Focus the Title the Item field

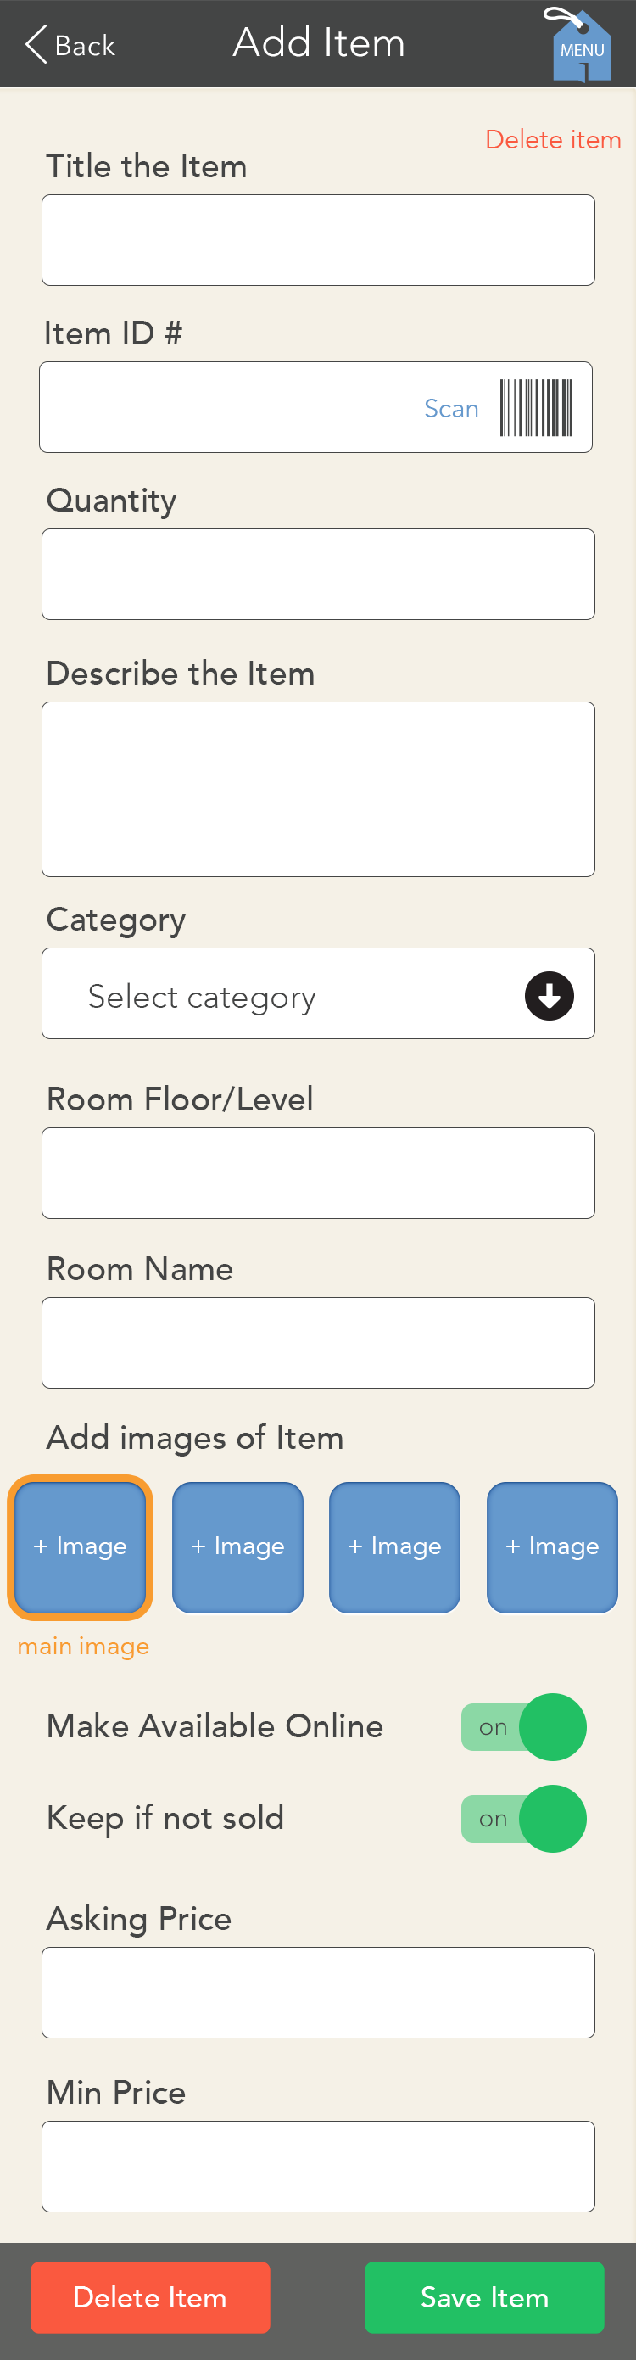pos(318,240)
